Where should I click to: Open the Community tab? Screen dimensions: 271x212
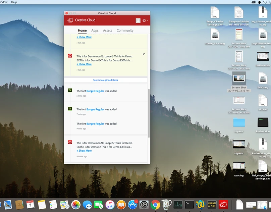click(125, 31)
